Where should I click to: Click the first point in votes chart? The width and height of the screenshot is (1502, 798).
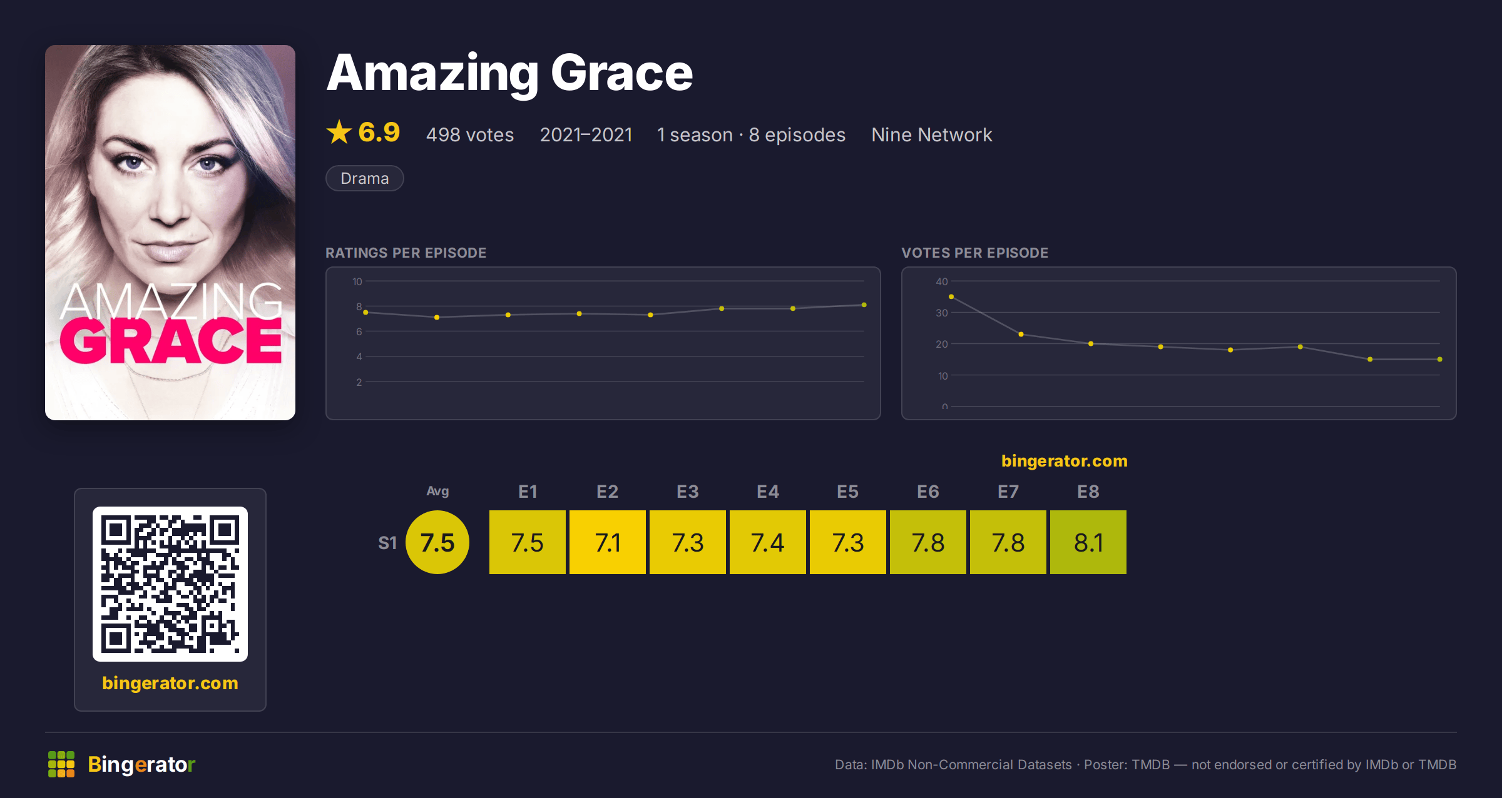pyautogui.click(x=951, y=296)
